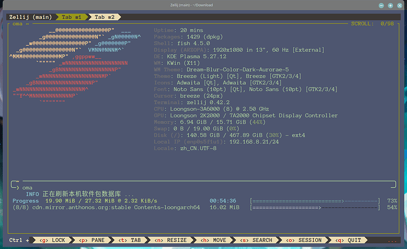Click the SCROLL: 0/98 indicator
Image resolution: width=407 pixels, height=249 pixels.
(372, 24)
